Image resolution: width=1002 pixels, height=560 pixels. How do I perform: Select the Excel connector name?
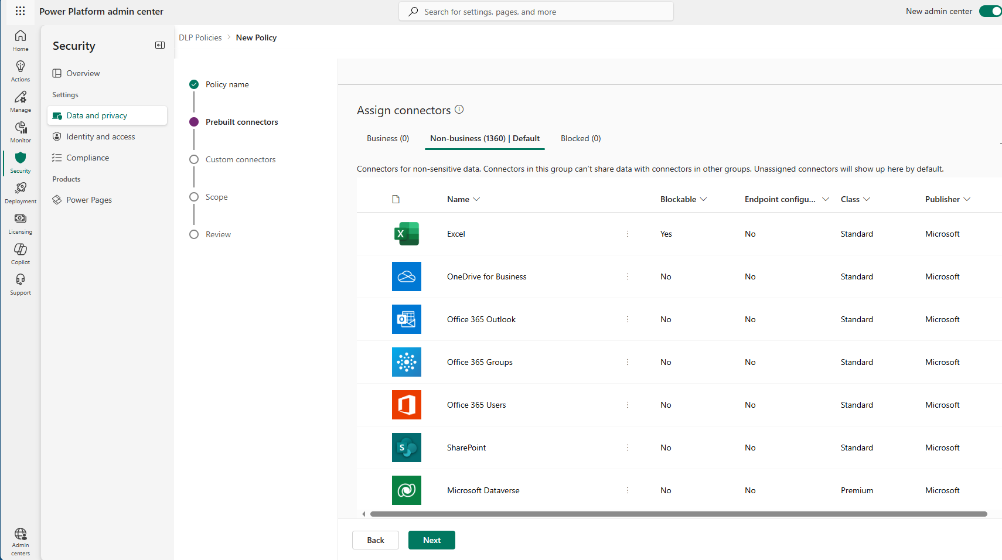pyautogui.click(x=456, y=234)
